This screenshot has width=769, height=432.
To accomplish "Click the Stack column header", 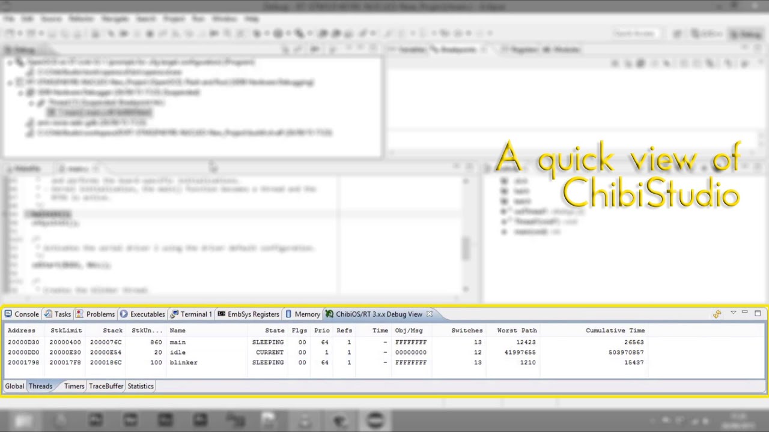I will 112,330.
